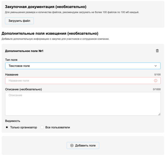Click the Загрузить файл button

pyautogui.click(x=19, y=21)
